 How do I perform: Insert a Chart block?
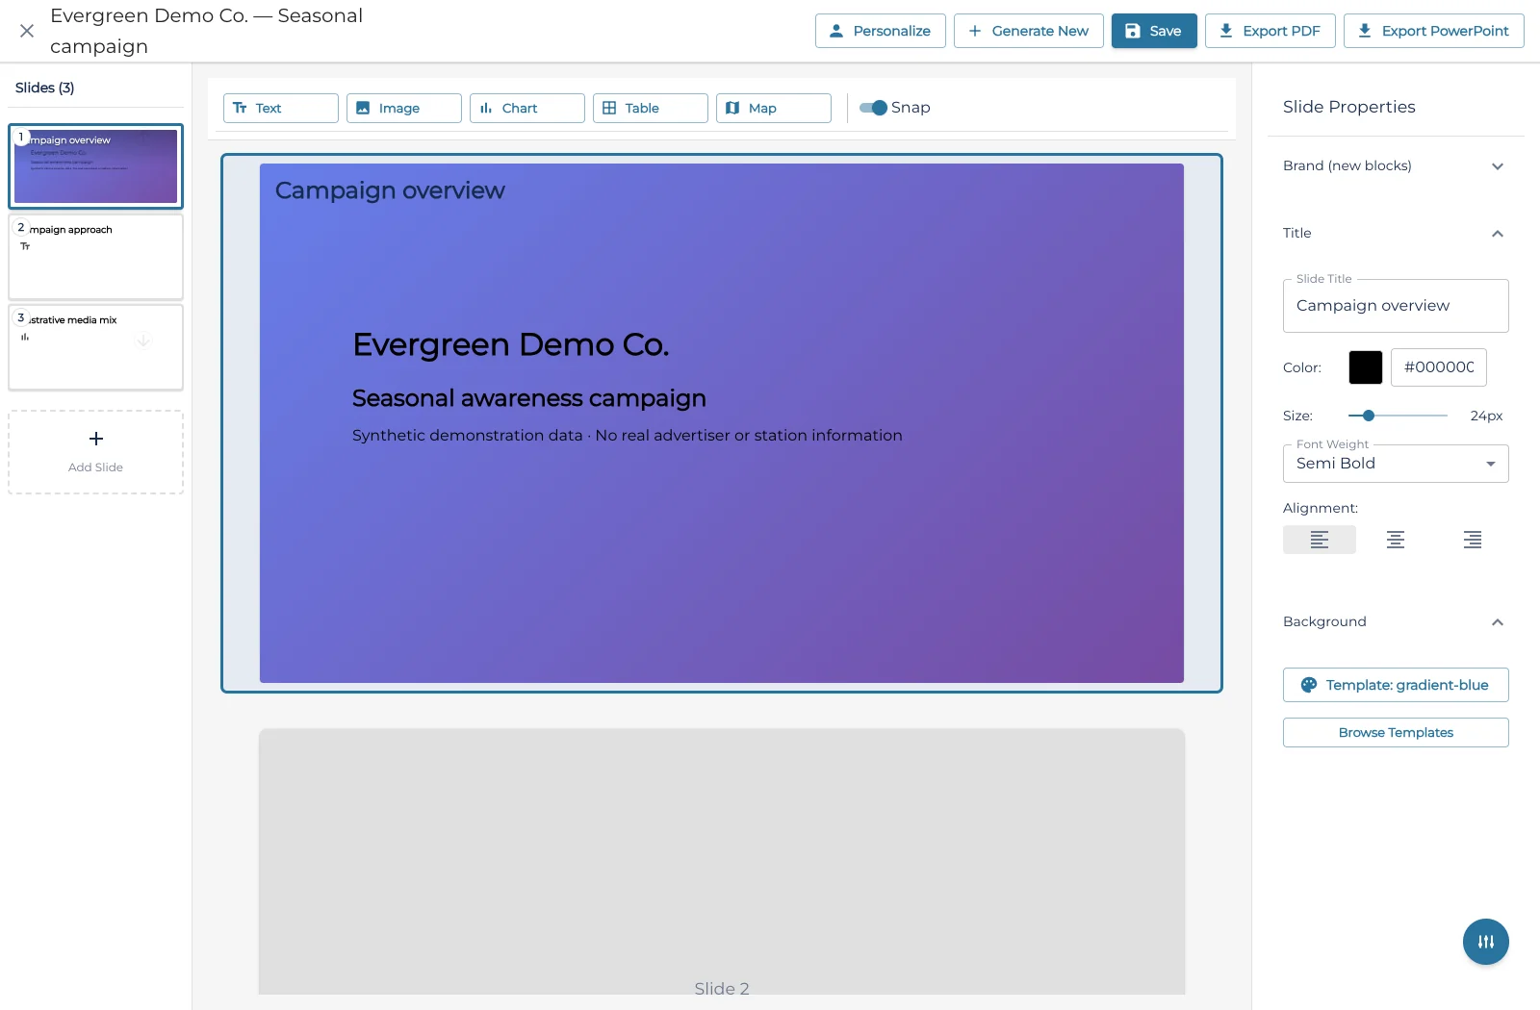pos(526,108)
